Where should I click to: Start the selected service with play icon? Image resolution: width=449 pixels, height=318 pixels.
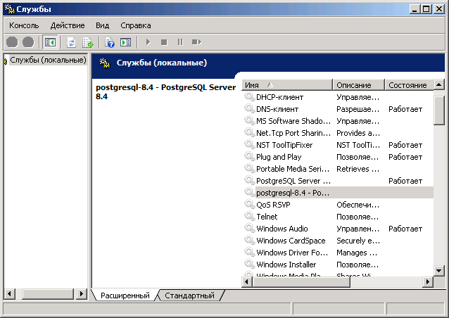pos(148,42)
